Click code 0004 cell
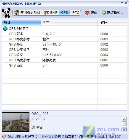Viewport: 129px width, 140px height. pyautogui.click(x=104, y=55)
